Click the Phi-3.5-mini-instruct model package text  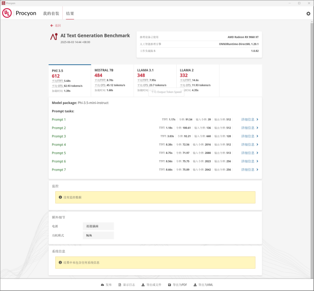(x=93, y=103)
